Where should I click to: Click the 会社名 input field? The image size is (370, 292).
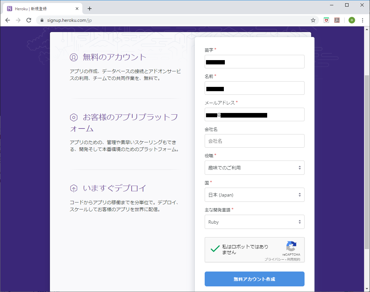click(254, 141)
